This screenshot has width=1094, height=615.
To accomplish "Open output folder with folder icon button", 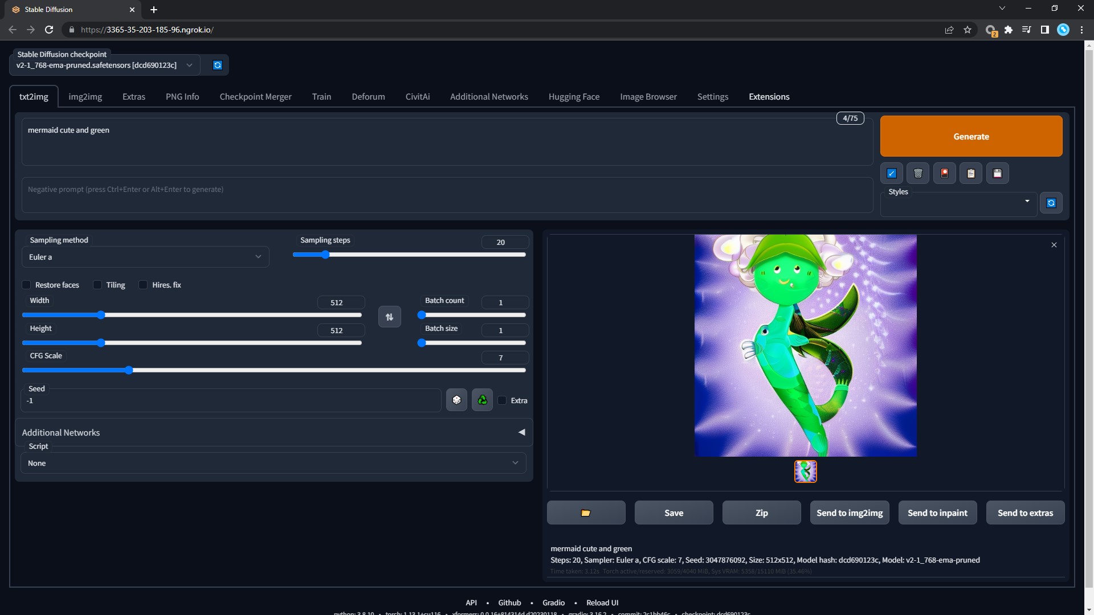I will tap(586, 513).
